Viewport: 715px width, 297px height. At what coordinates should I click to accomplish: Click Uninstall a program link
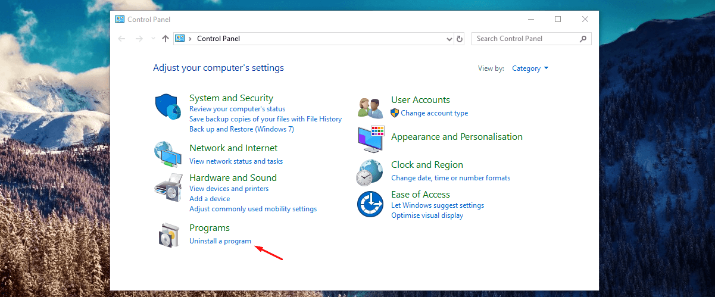click(220, 241)
